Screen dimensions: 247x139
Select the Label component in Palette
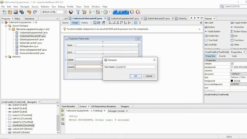(x=209, y=23)
